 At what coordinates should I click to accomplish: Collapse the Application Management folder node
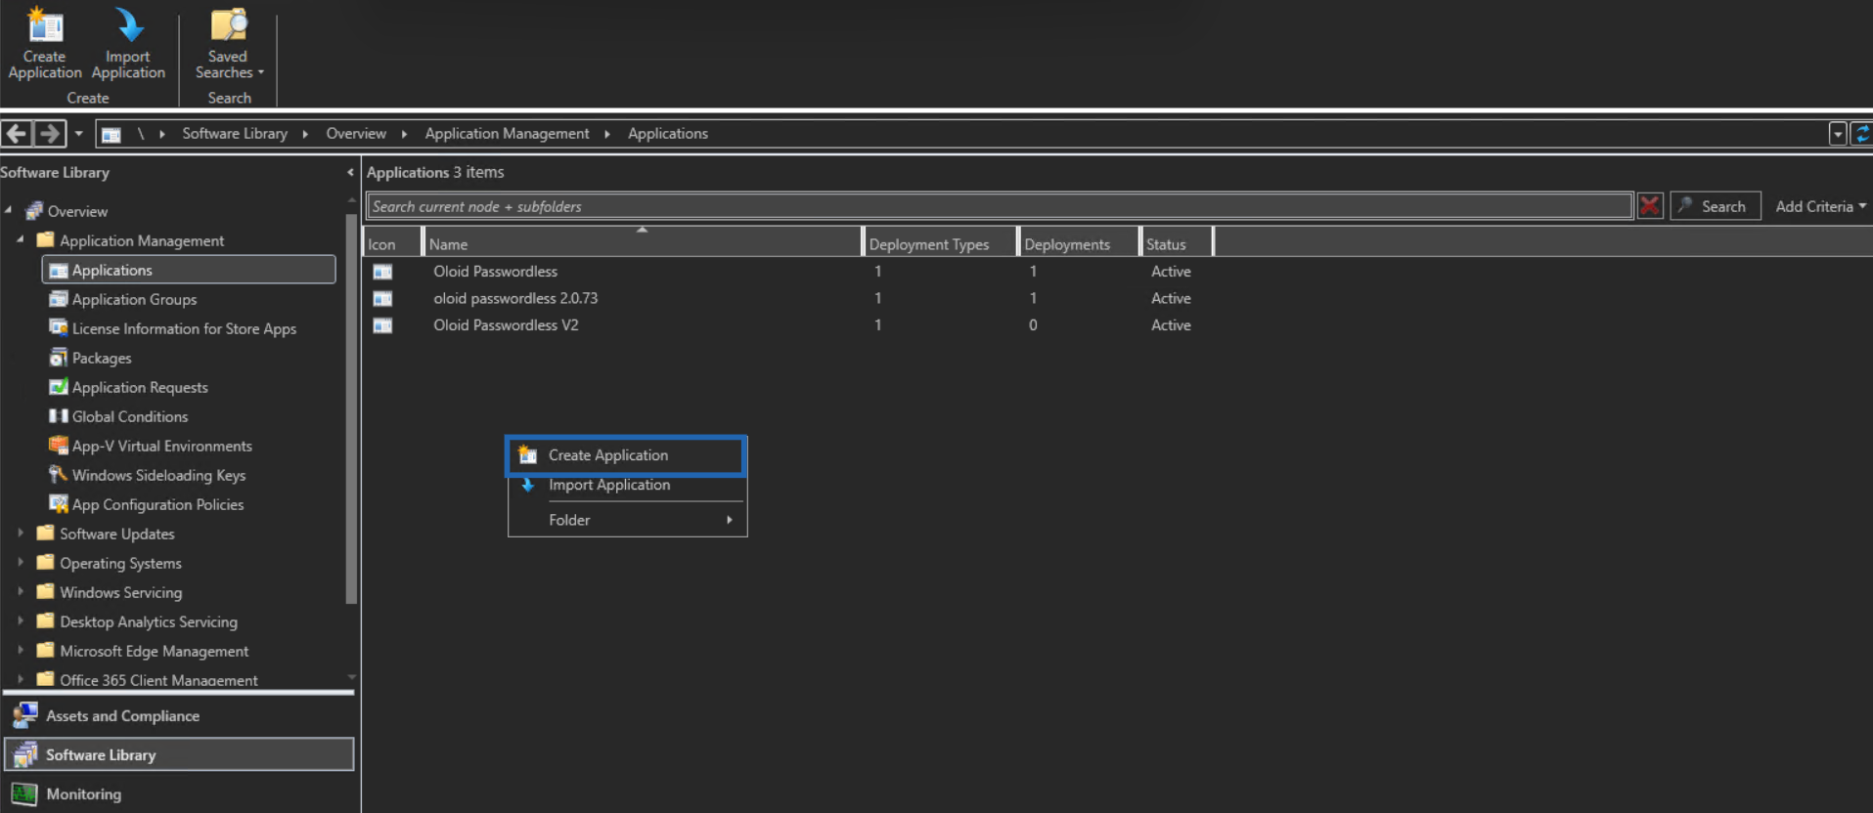(21, 239)
